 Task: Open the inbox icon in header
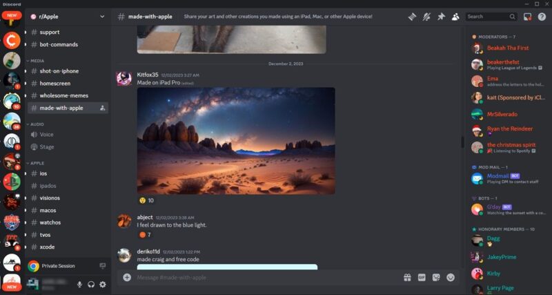[527, 17]
